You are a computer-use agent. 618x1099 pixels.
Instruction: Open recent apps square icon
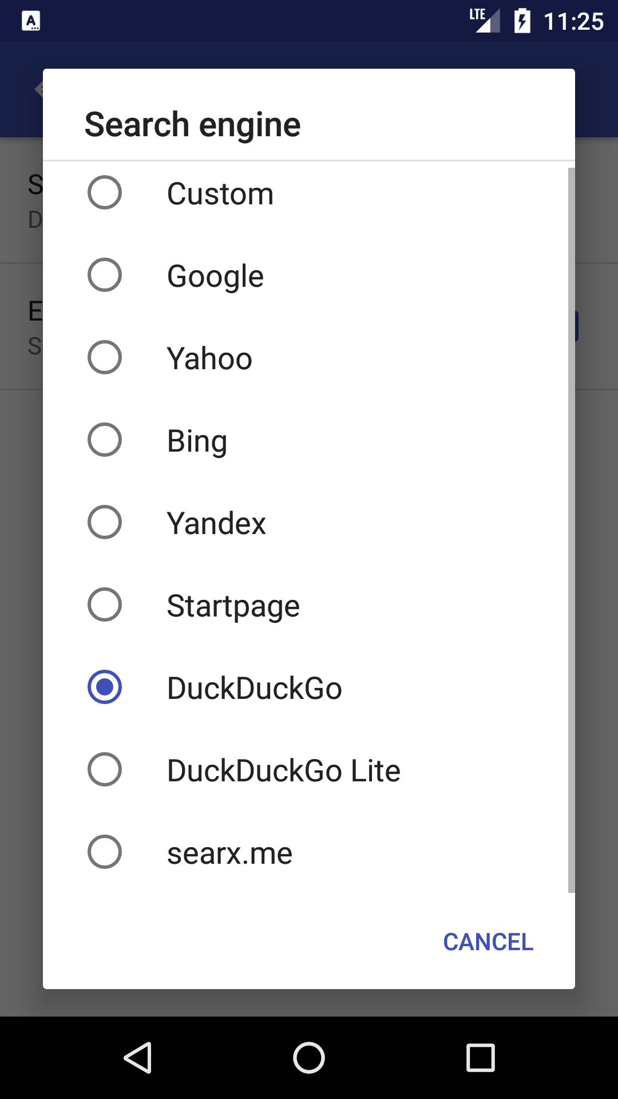click(480, 1057)
